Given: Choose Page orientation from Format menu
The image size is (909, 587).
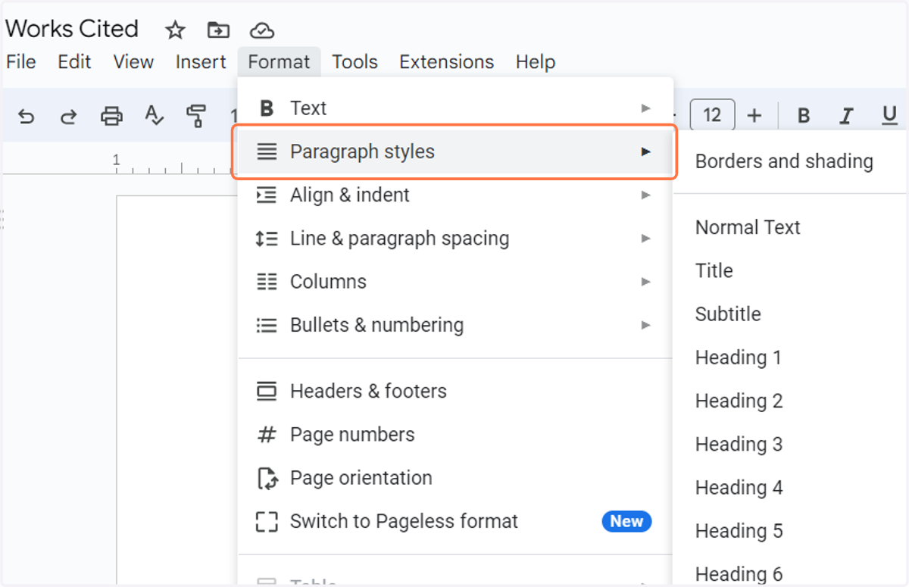Looking at the screenshot, I should [455, 478].
